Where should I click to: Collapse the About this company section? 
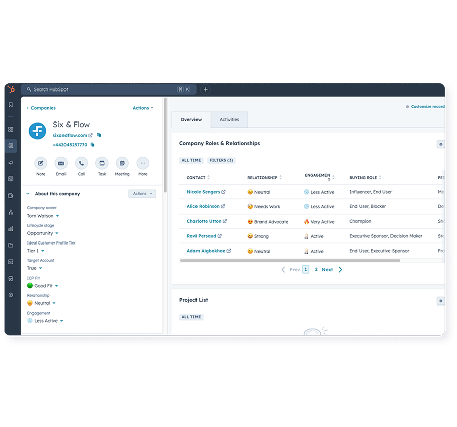(28, 194)
